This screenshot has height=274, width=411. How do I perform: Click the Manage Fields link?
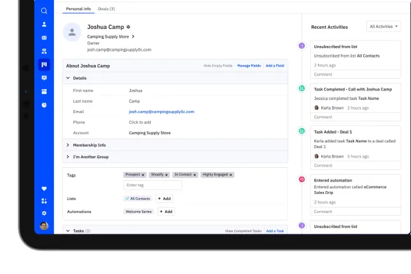pos(249,66)
